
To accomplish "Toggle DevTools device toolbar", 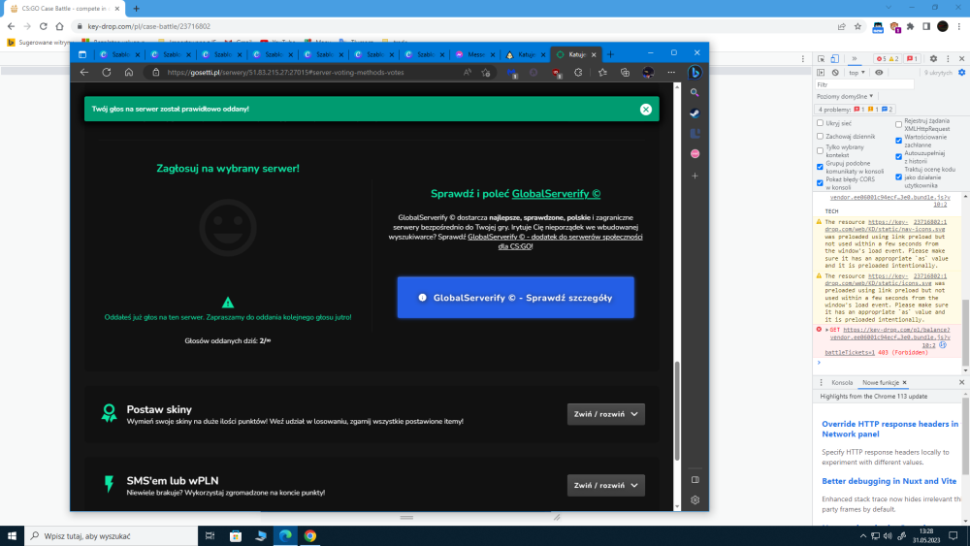I will (834, 59).
